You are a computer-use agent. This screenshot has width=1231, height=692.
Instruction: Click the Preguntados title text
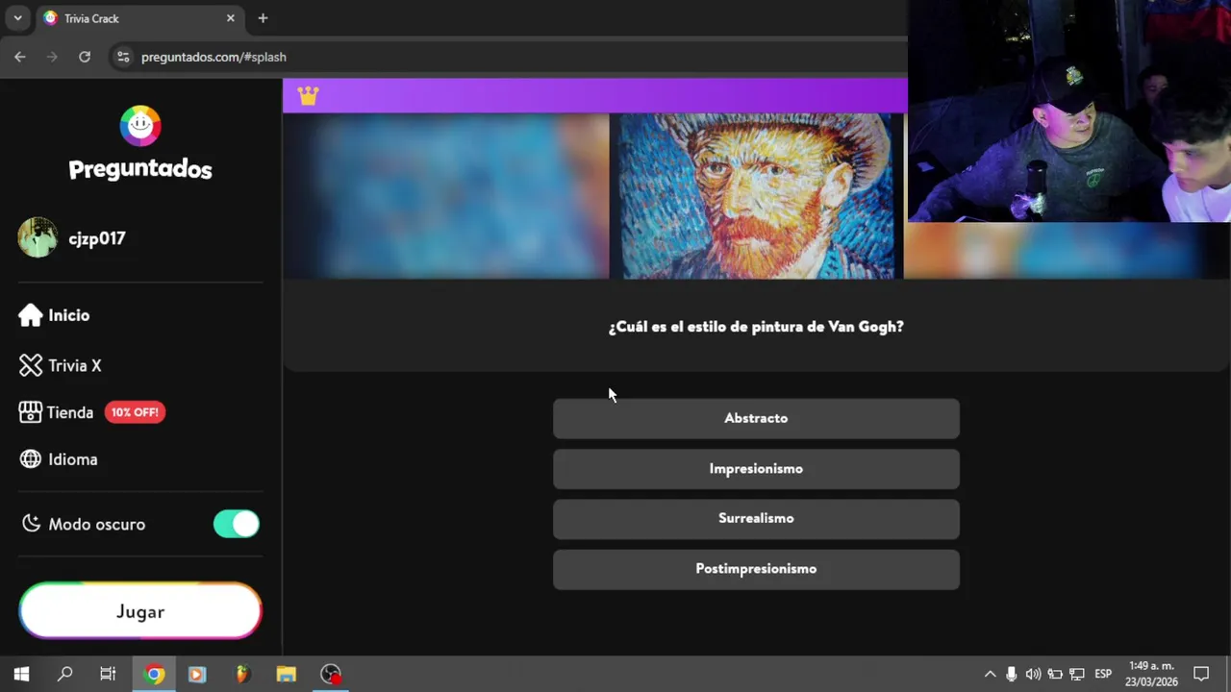[140, 169]
